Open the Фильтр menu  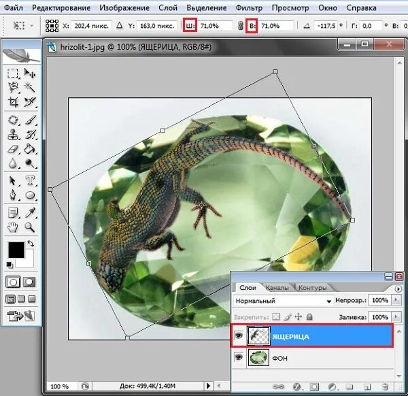pyautogui.click(x=249, y=7)
